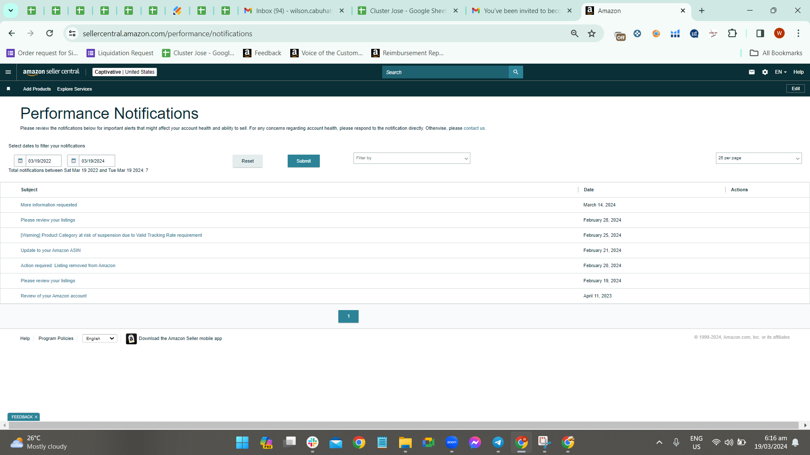This screenshot has width=810, height=455.
Task: Switch to the Cluster Jose Google Sheets tab
Action: [408, 11]
